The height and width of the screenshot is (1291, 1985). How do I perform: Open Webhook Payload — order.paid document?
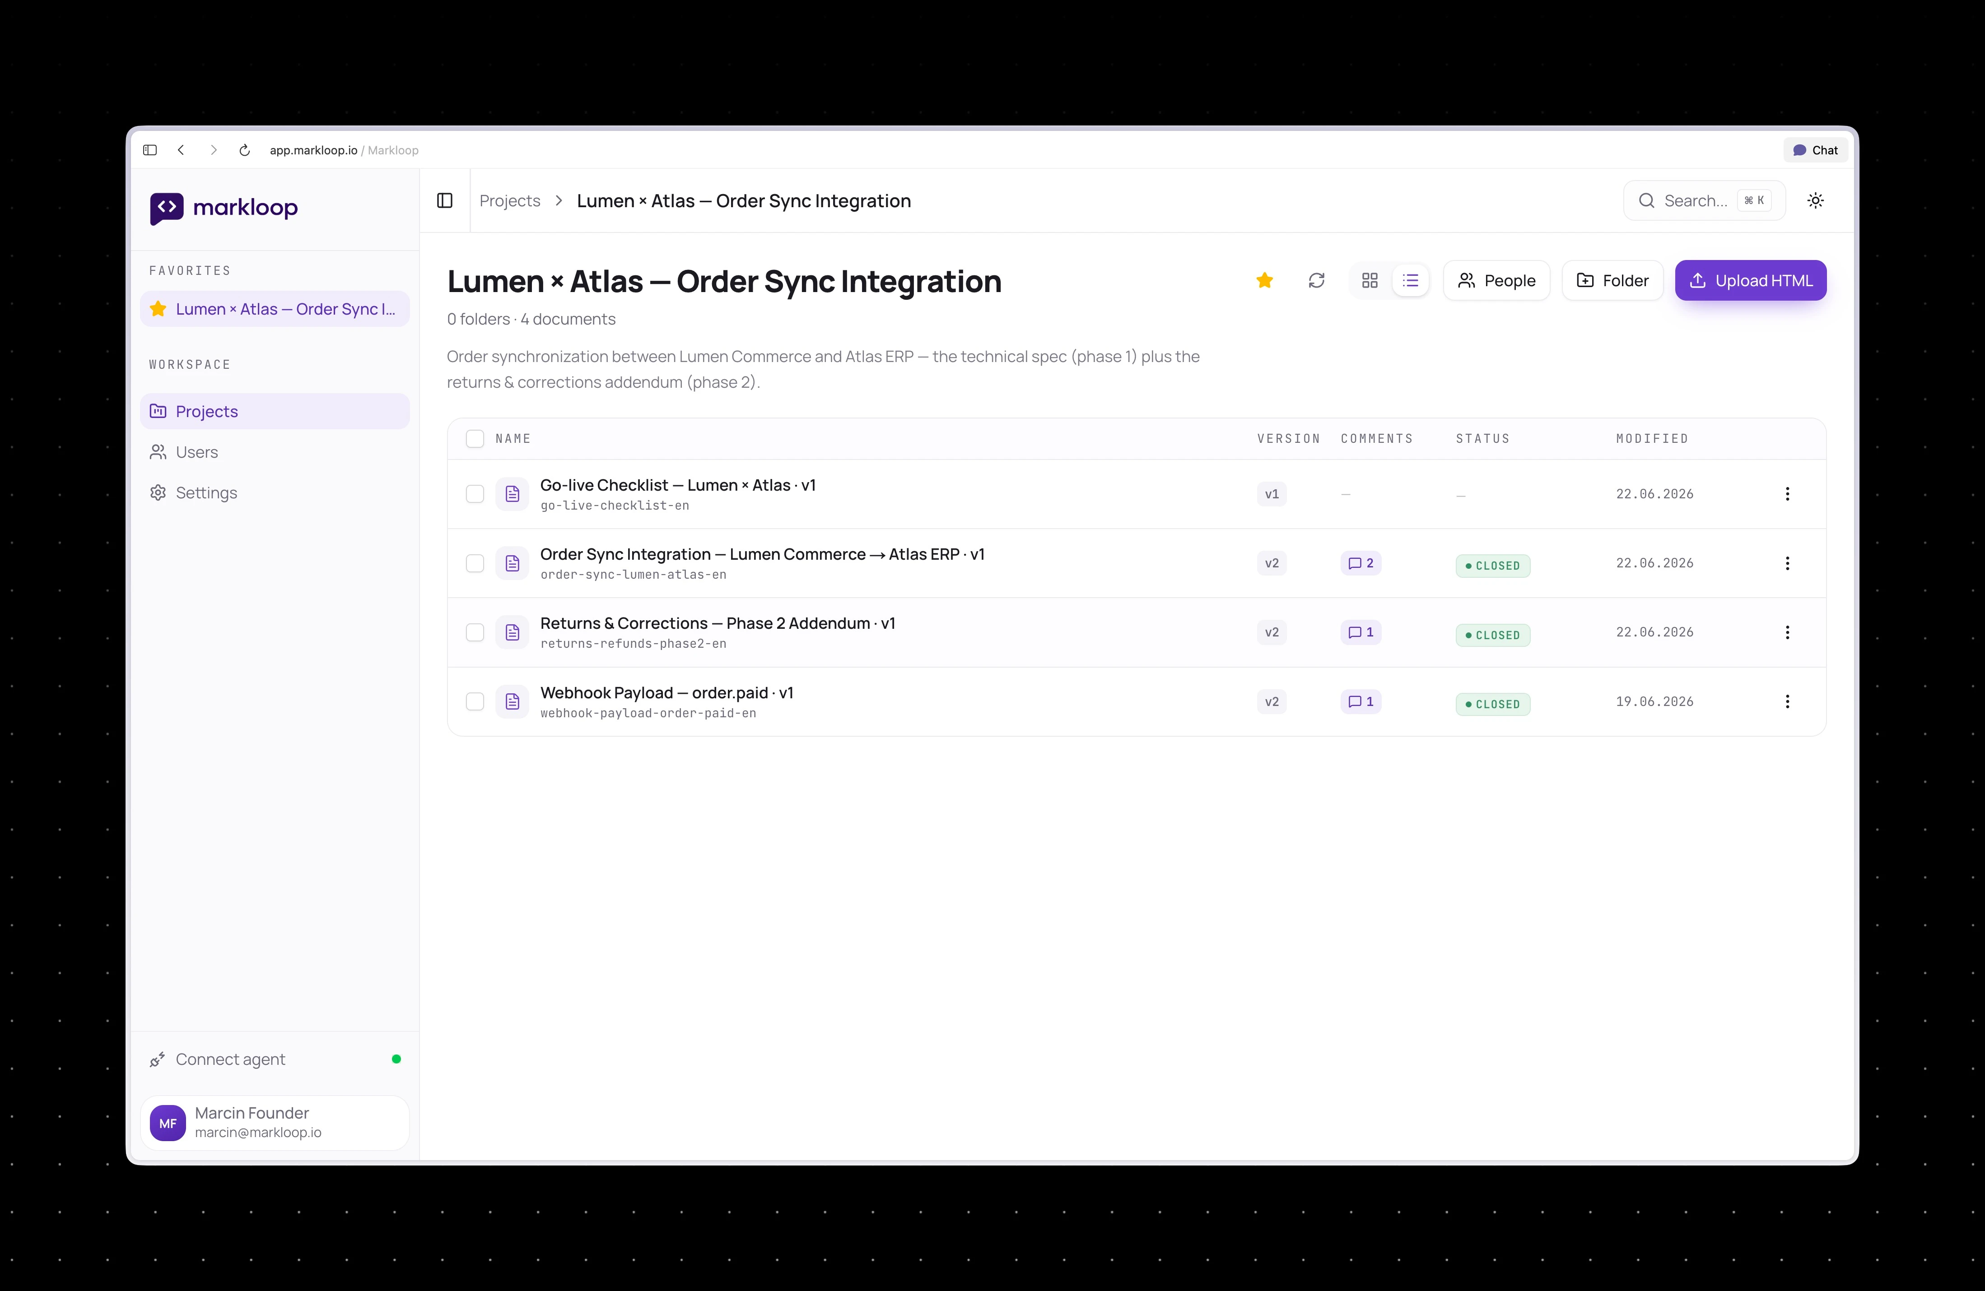(666, 693)
